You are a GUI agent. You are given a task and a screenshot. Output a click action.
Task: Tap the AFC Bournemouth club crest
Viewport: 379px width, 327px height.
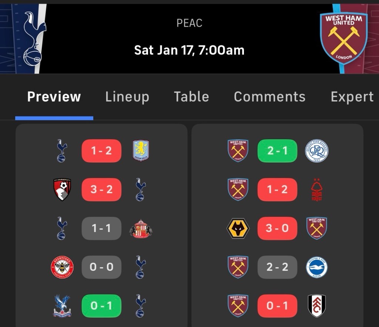[62, 190]
